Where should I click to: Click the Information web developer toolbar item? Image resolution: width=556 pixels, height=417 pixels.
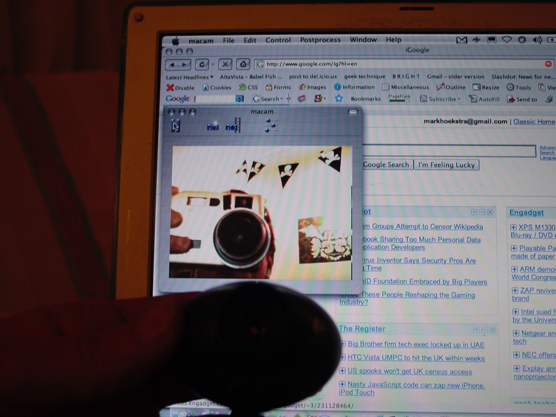[x=354, y=87]
